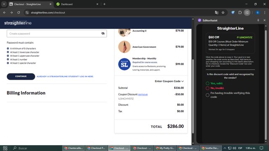Click the American Government course thumbnail

(124, 47)
